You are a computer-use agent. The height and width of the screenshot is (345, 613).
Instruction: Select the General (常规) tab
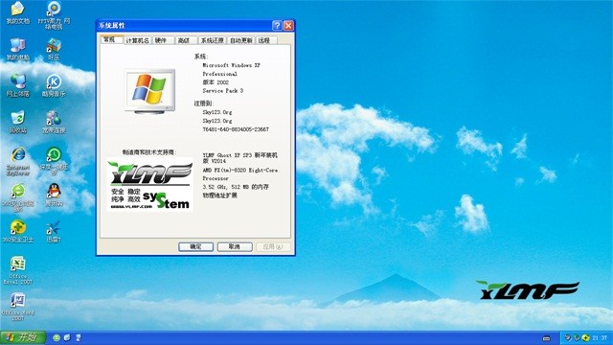point(111,39)
